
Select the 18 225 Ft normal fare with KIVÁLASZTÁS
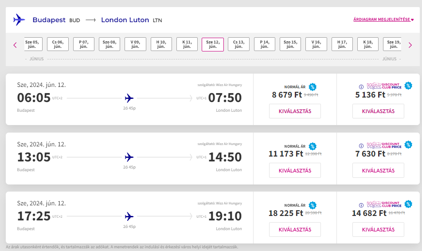click(x=295, y=229)
